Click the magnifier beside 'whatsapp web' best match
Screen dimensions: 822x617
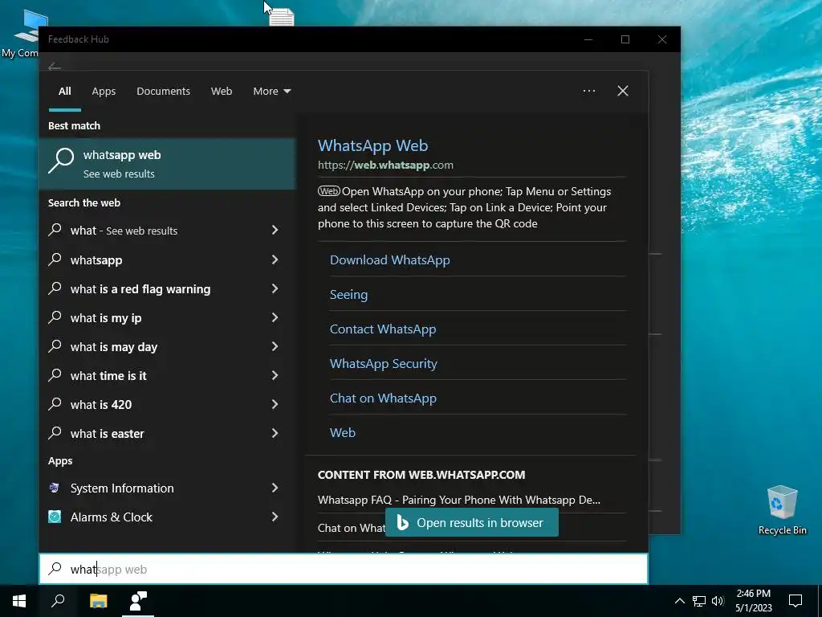(61, 161)
